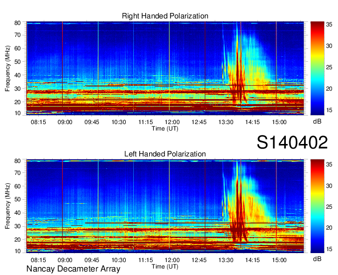Click the Right Handed plot color bar

click(x=317, y=68)
